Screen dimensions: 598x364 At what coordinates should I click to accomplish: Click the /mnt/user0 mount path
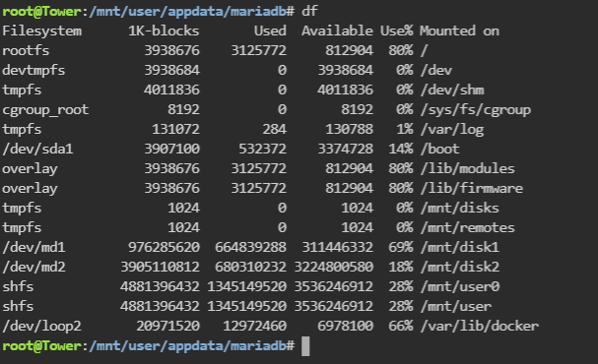pos(460,286)
